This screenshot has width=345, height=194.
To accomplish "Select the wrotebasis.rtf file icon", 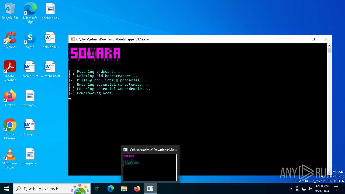I will (x=50, y=70).
